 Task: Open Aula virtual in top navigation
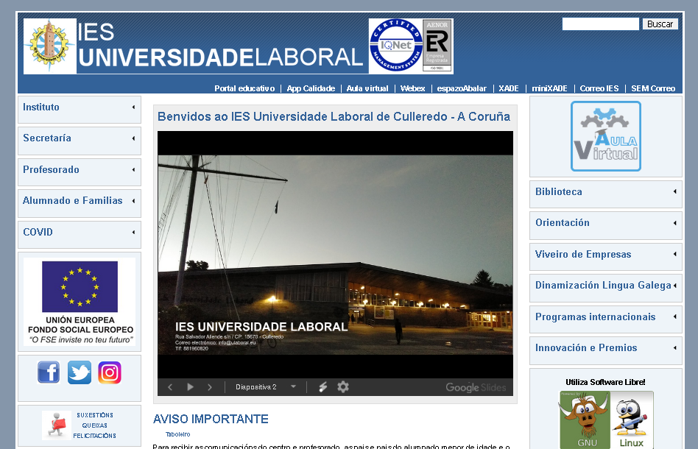coord(367,88)
